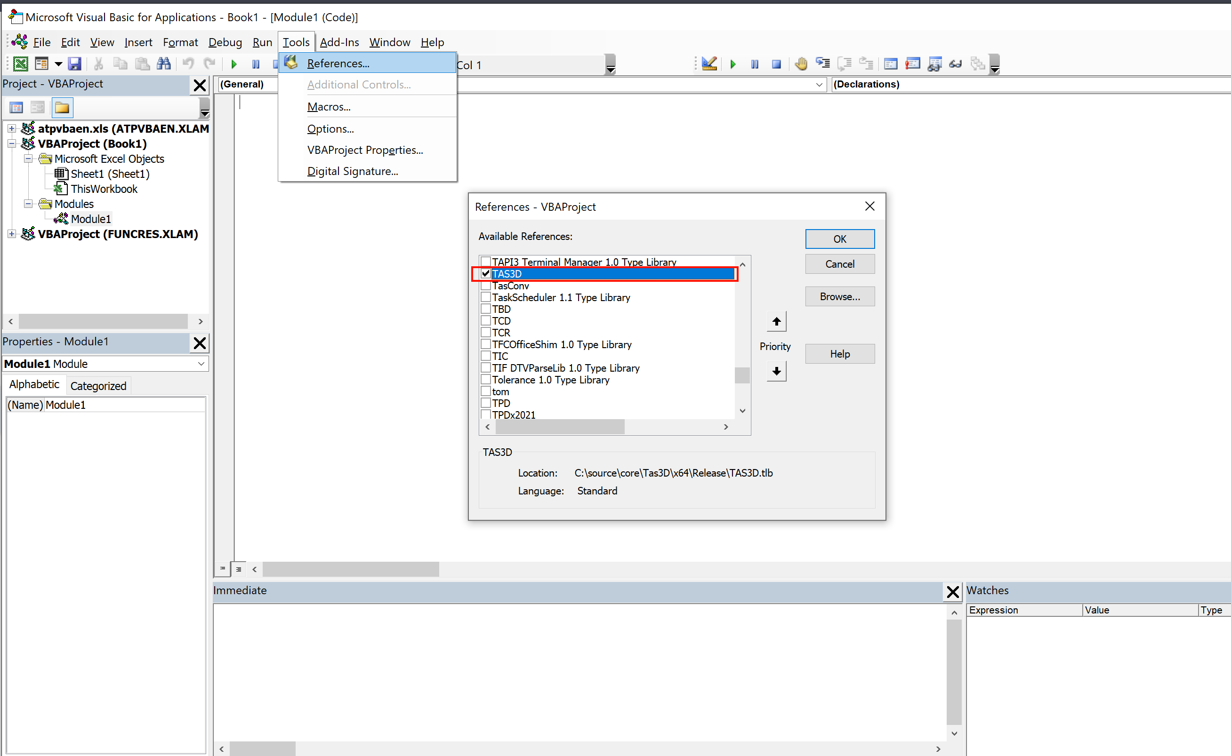The height and width of the screenshot is (756, 1231).
Task: Expand the atpvbaen.xls project node
Action: tap(11, 128)
